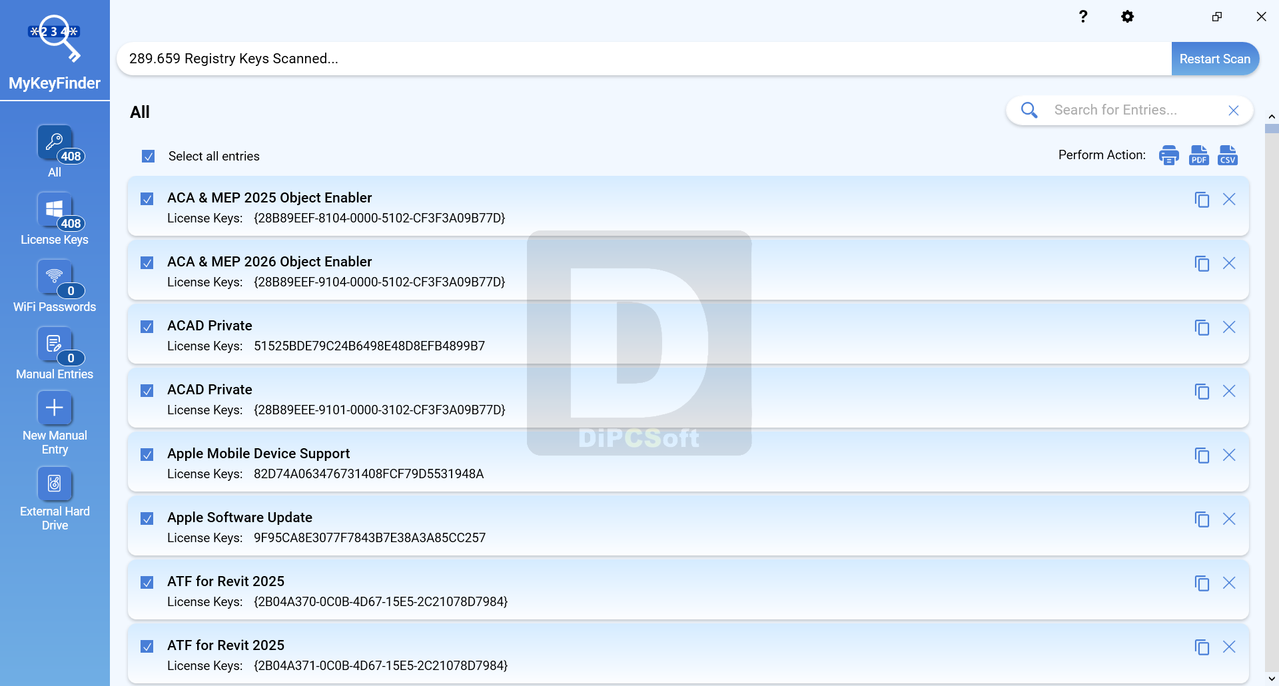
Task: Copy ACA & MEP 2025 Object Enabler key
Action: (x=1202, y=199)
